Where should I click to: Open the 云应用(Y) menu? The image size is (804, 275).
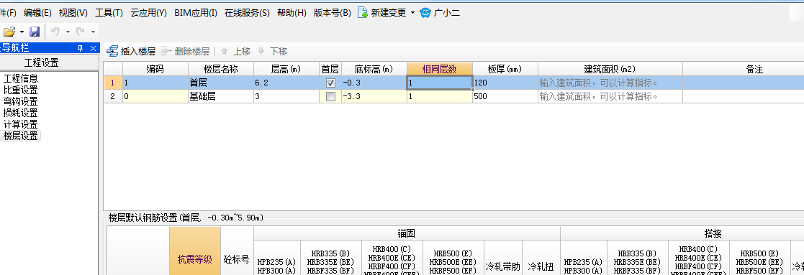149,13
